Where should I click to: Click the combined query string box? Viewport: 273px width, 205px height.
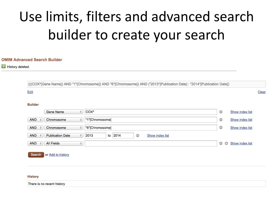tap(146, 84)
